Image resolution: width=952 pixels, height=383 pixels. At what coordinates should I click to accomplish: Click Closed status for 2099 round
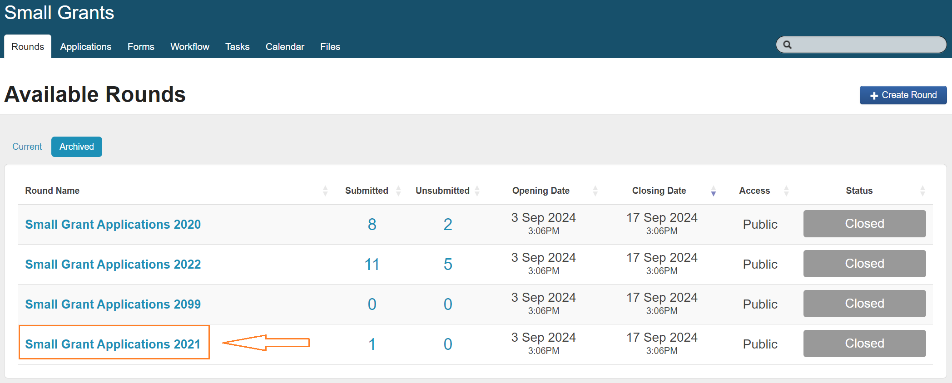[x=864, y=304]
